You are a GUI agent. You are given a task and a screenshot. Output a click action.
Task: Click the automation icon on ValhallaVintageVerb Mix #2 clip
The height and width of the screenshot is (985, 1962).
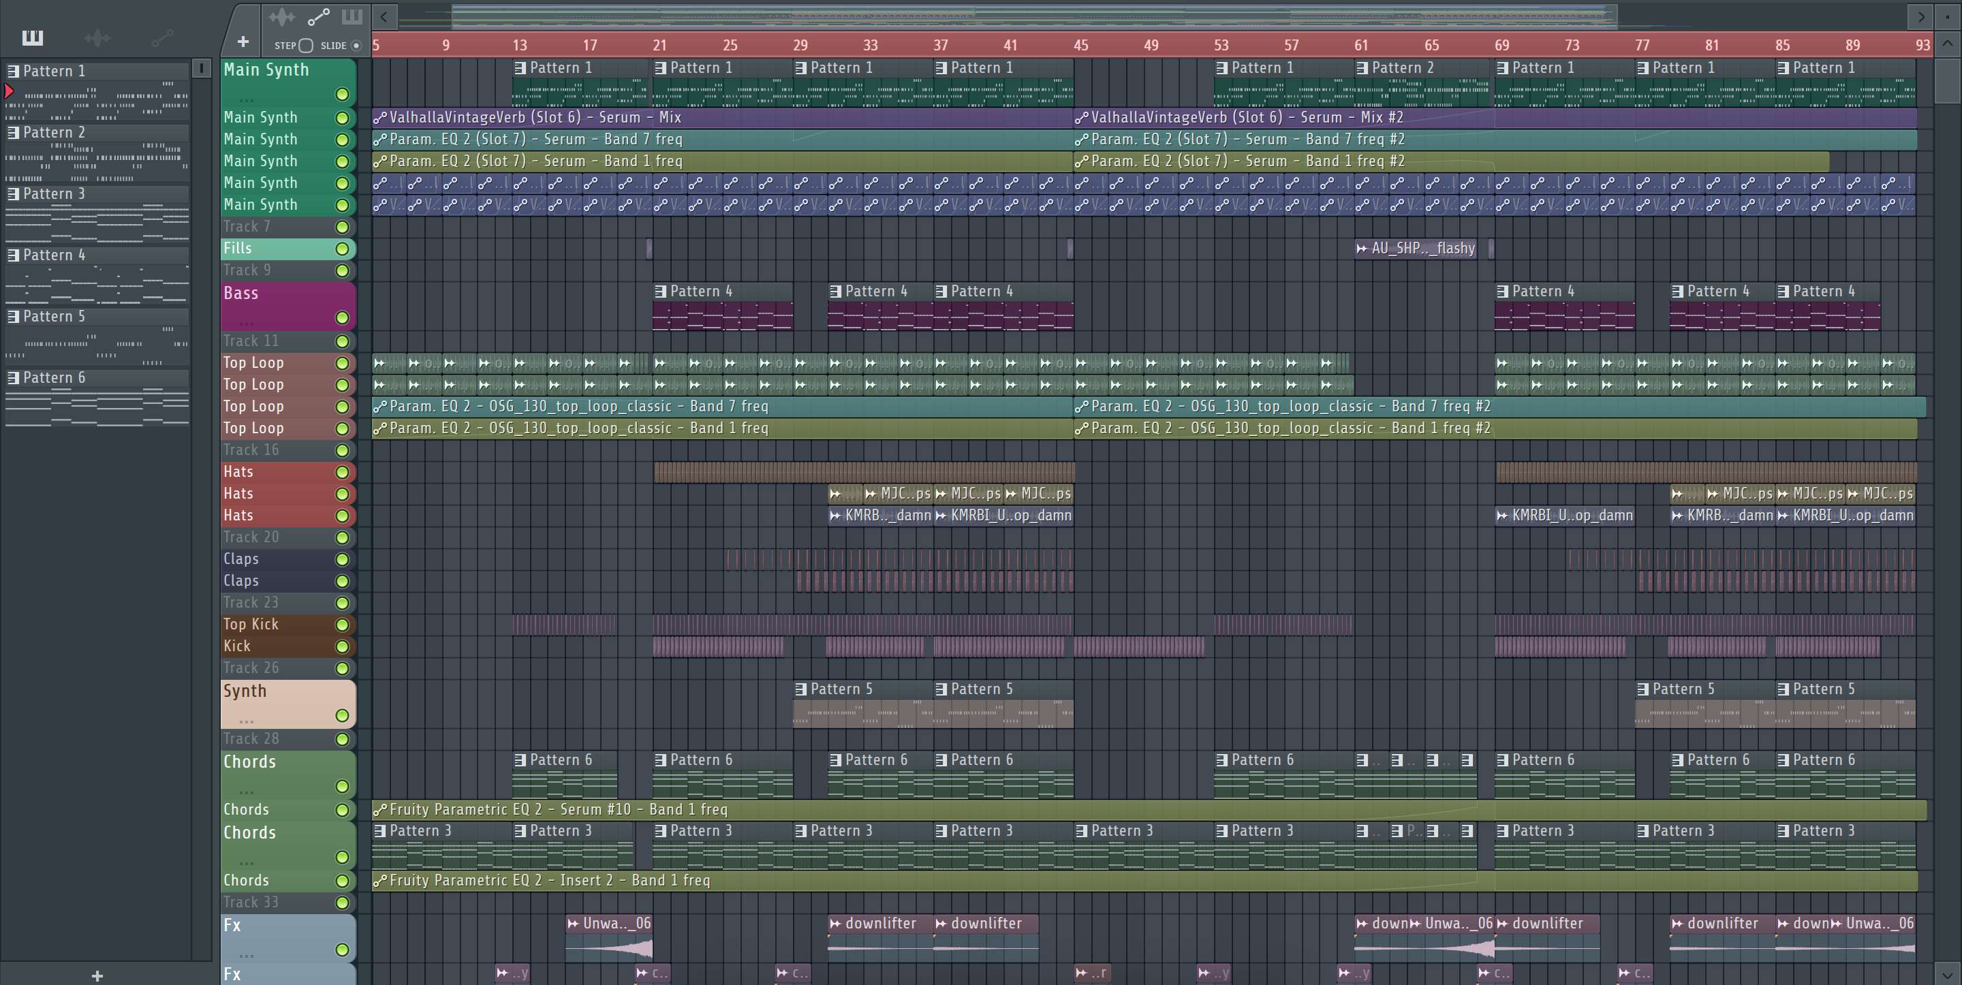click(1082, 118)
